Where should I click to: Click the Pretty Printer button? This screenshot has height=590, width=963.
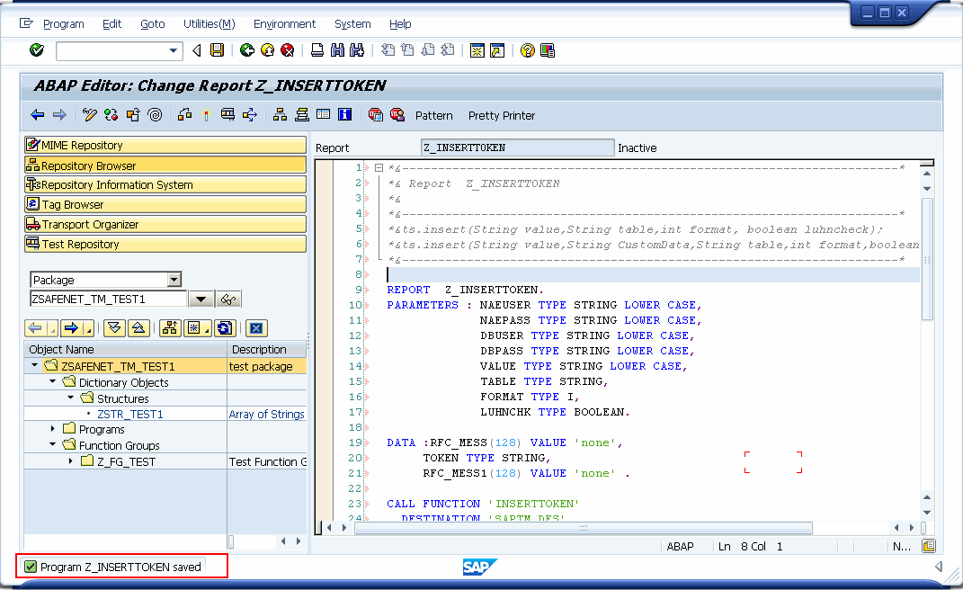(501, 115)
